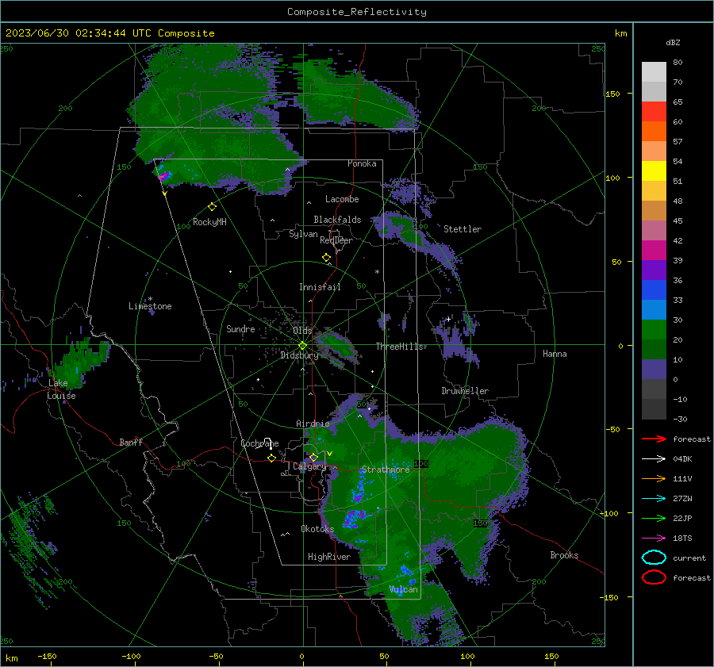This screenshot has height=667, width=714.
Task: Click the Ponoka city label
Action: [362, 163]
